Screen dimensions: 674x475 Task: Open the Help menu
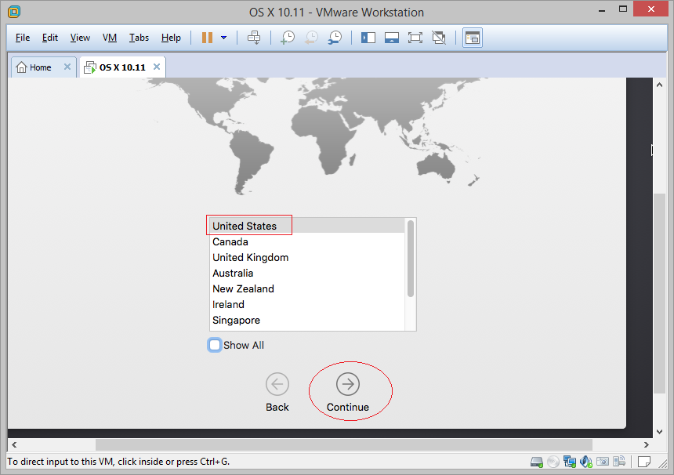click(171, 38)
